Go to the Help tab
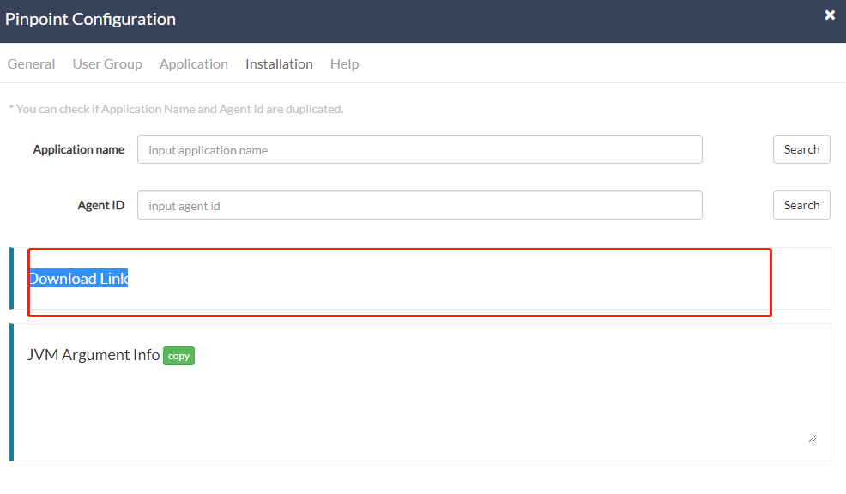The height and width of the screenshot is (494, 846). pyautogui.click(x=344, y=64)
